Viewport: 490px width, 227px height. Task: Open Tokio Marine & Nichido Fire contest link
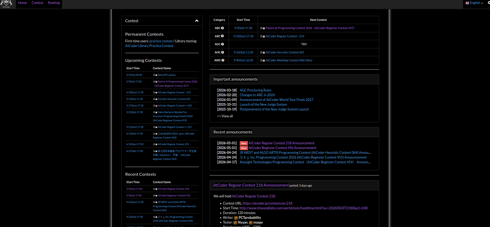click(x=173, y=116)
